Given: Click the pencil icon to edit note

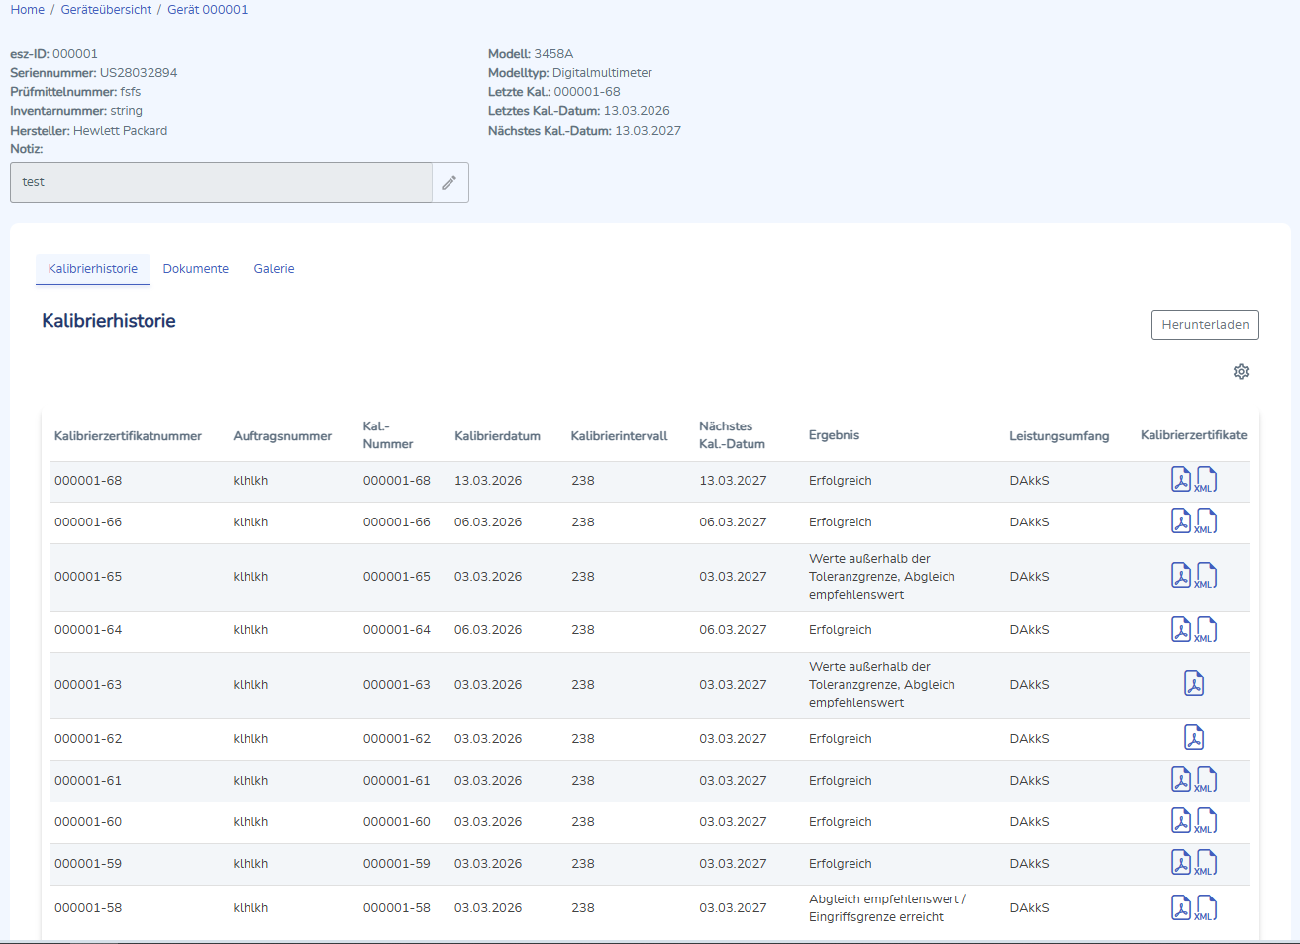Looking at the screenshot, I should [450, 182].
